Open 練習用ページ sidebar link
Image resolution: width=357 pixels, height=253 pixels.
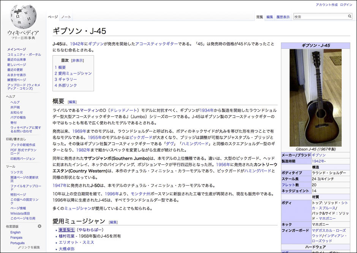pos(17,80)
